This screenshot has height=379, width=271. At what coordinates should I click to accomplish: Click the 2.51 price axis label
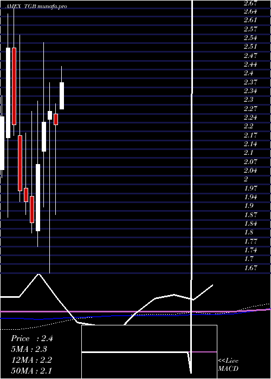(250, 47)
